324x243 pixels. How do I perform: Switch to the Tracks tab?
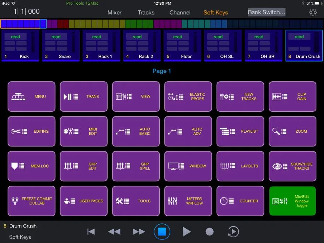pos(146,12)
